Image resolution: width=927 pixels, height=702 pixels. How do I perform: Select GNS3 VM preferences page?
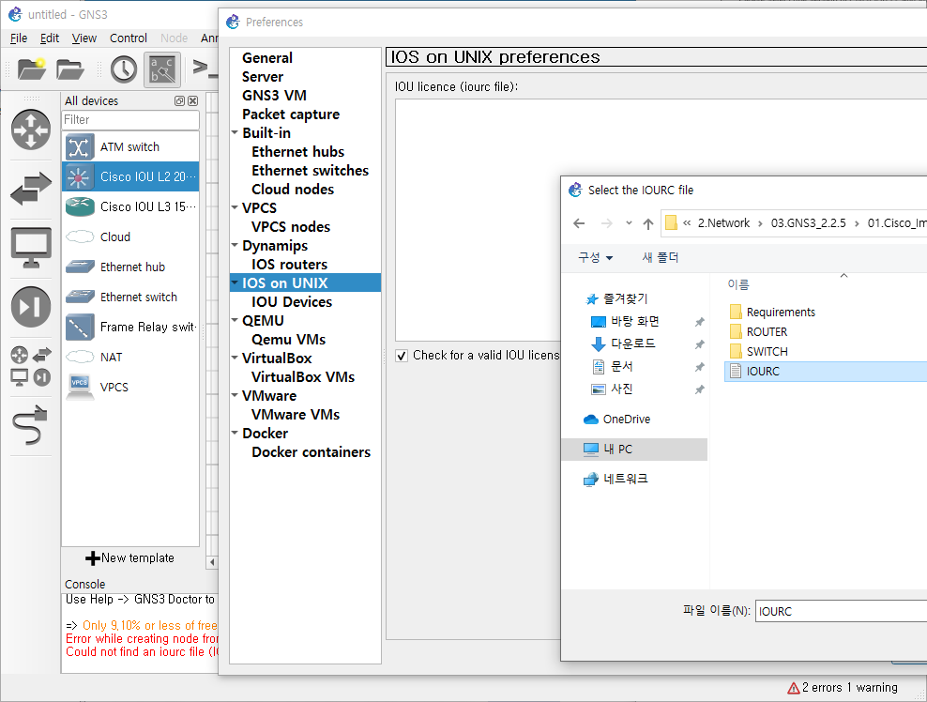(x=274, y=95)
